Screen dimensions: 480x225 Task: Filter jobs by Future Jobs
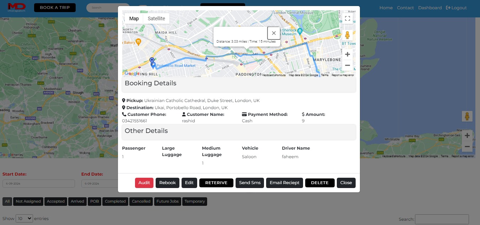(168, 201)
